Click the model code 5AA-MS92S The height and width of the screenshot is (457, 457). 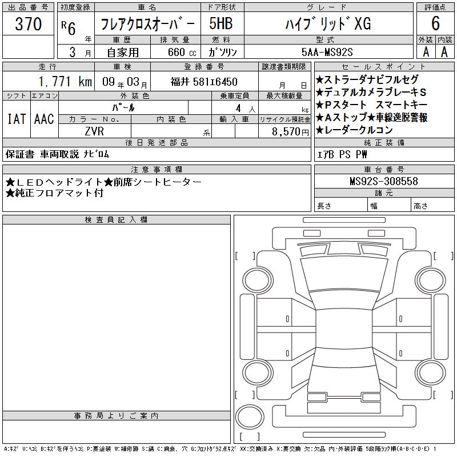(327, 53)
